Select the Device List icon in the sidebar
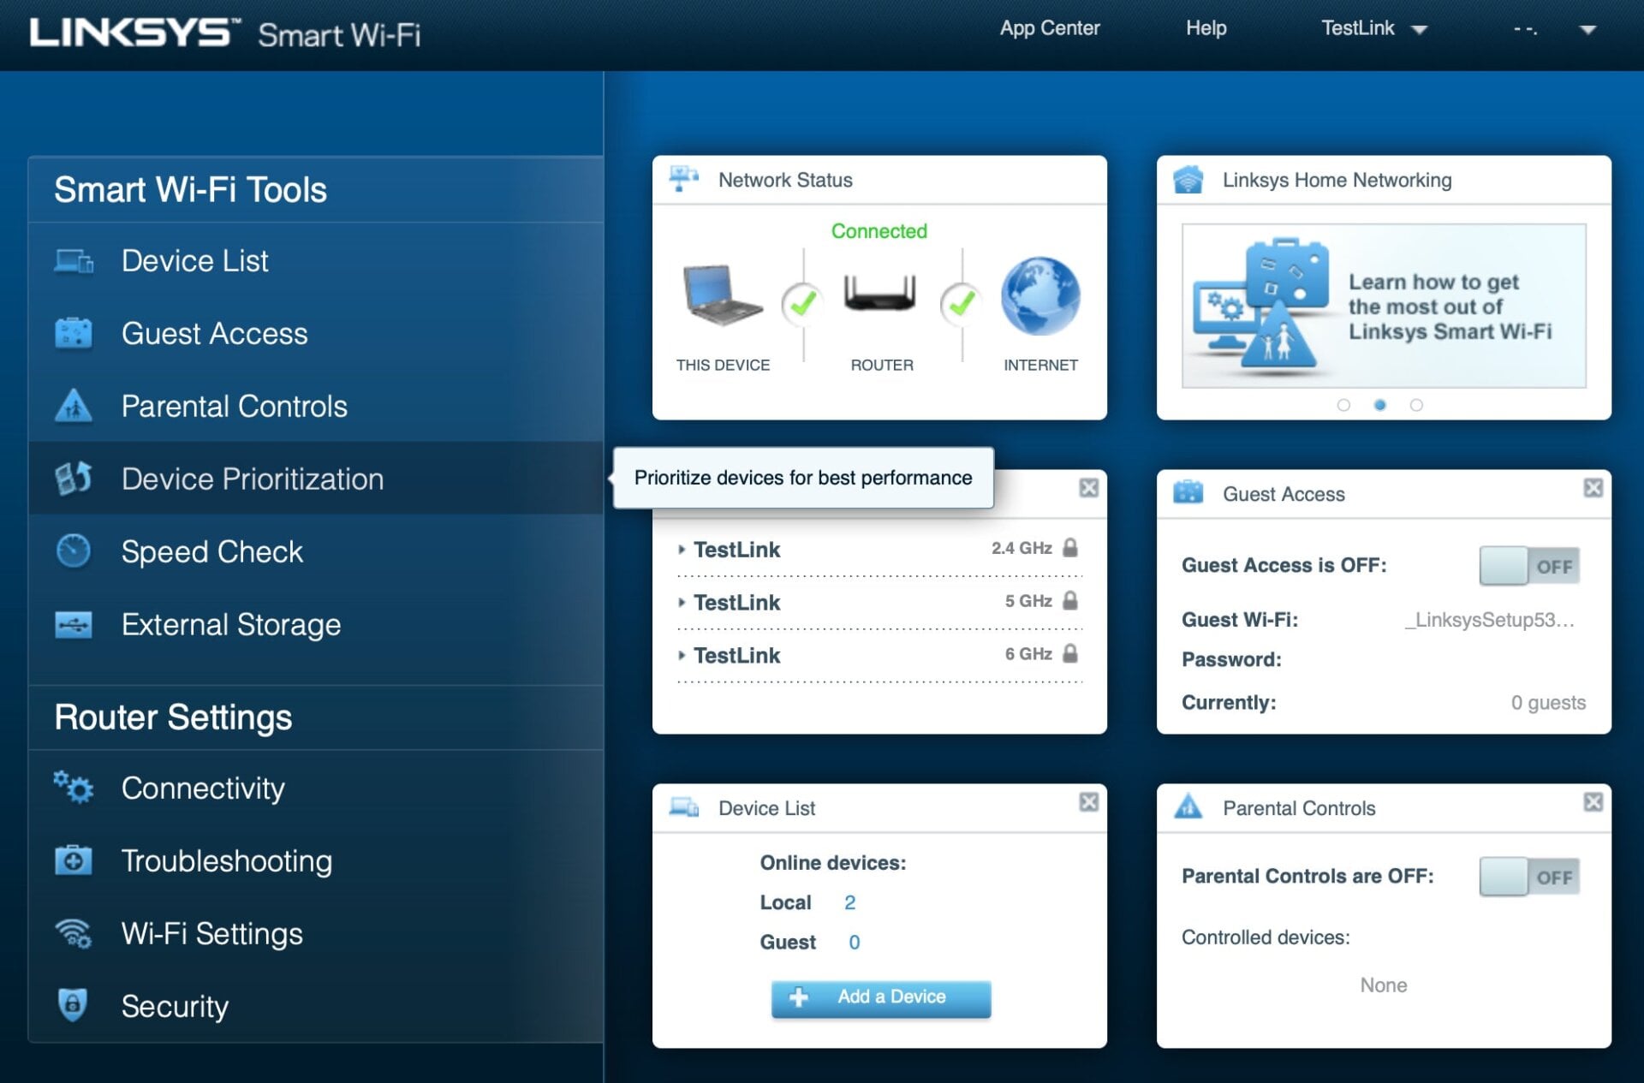1644x1083 pixels. tap(75, 261)
